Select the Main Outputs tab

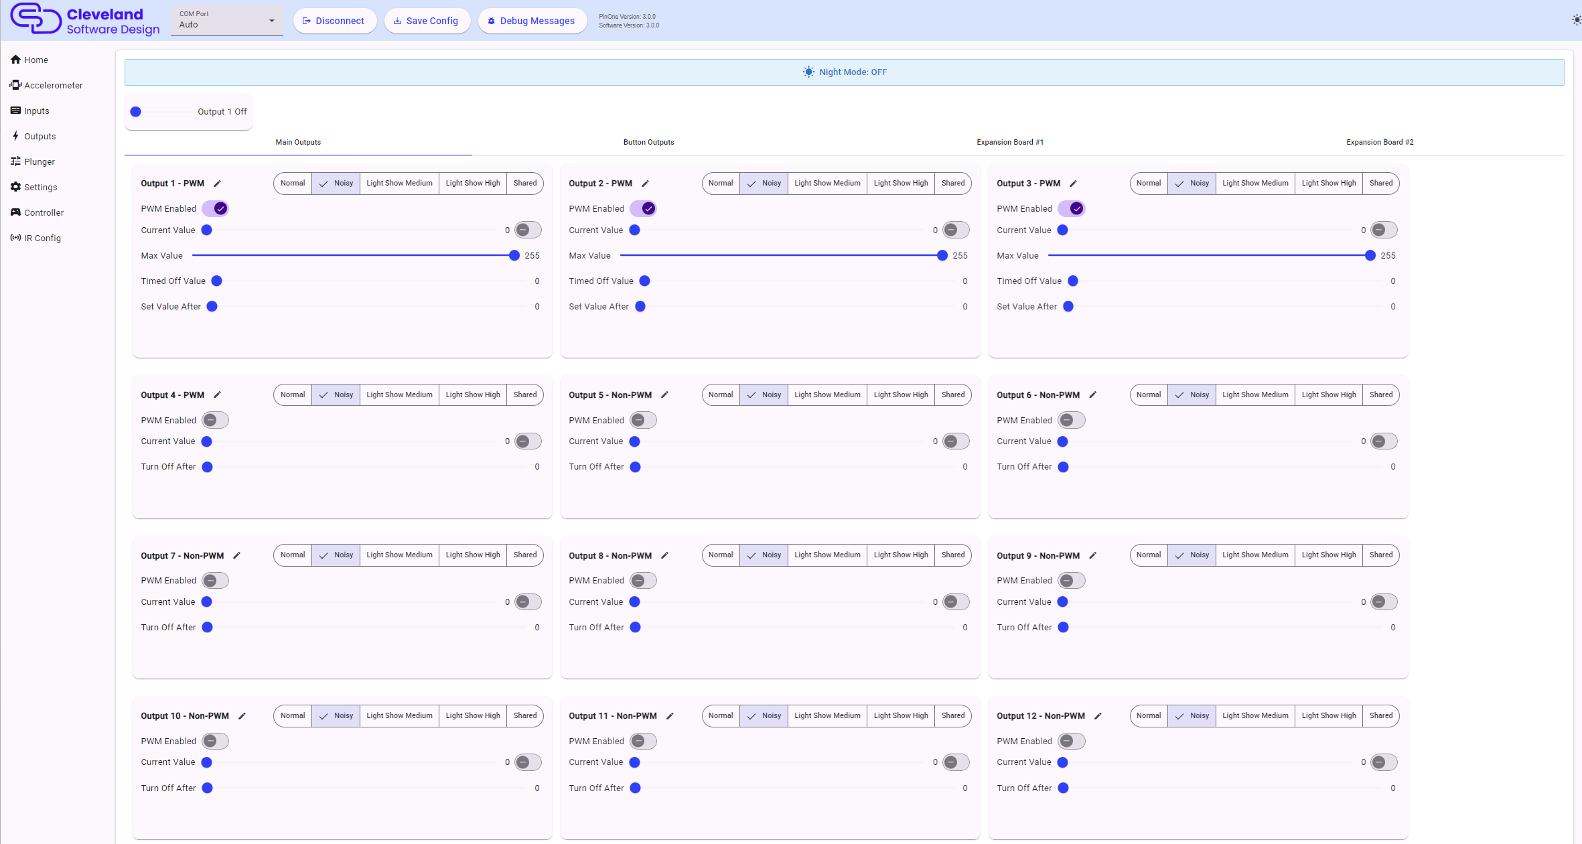click(298, 142)
